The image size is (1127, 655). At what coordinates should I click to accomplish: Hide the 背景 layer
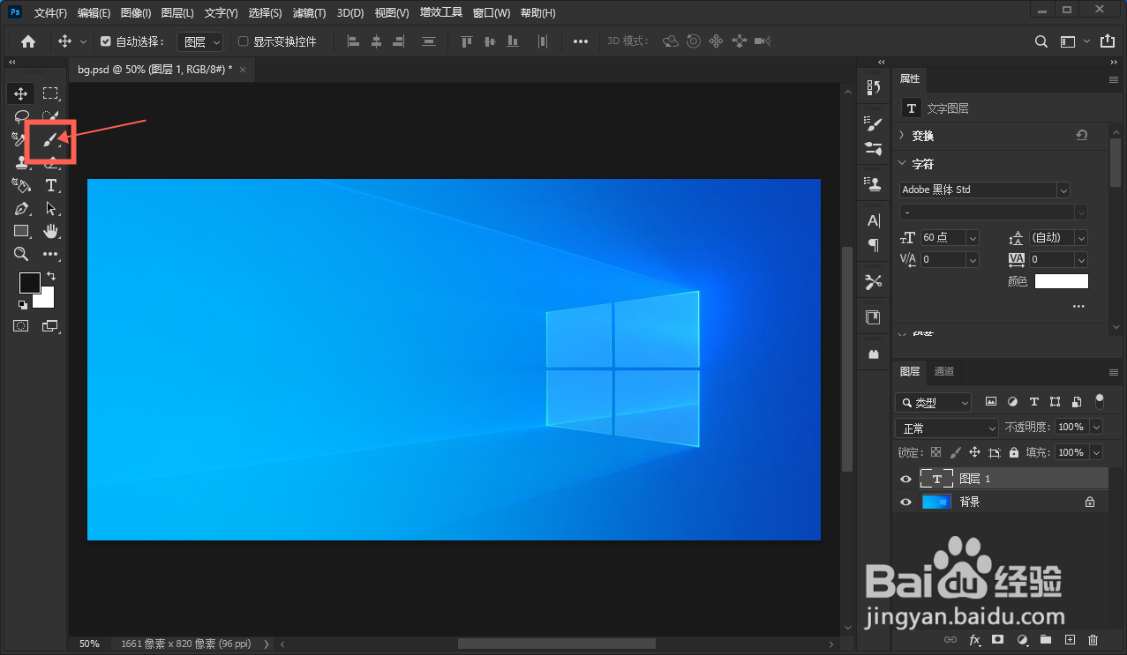(x=905, y=502)
